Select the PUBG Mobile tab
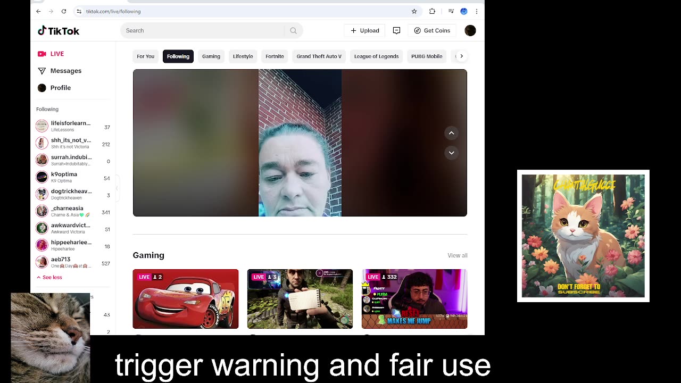 click(427, 56)
